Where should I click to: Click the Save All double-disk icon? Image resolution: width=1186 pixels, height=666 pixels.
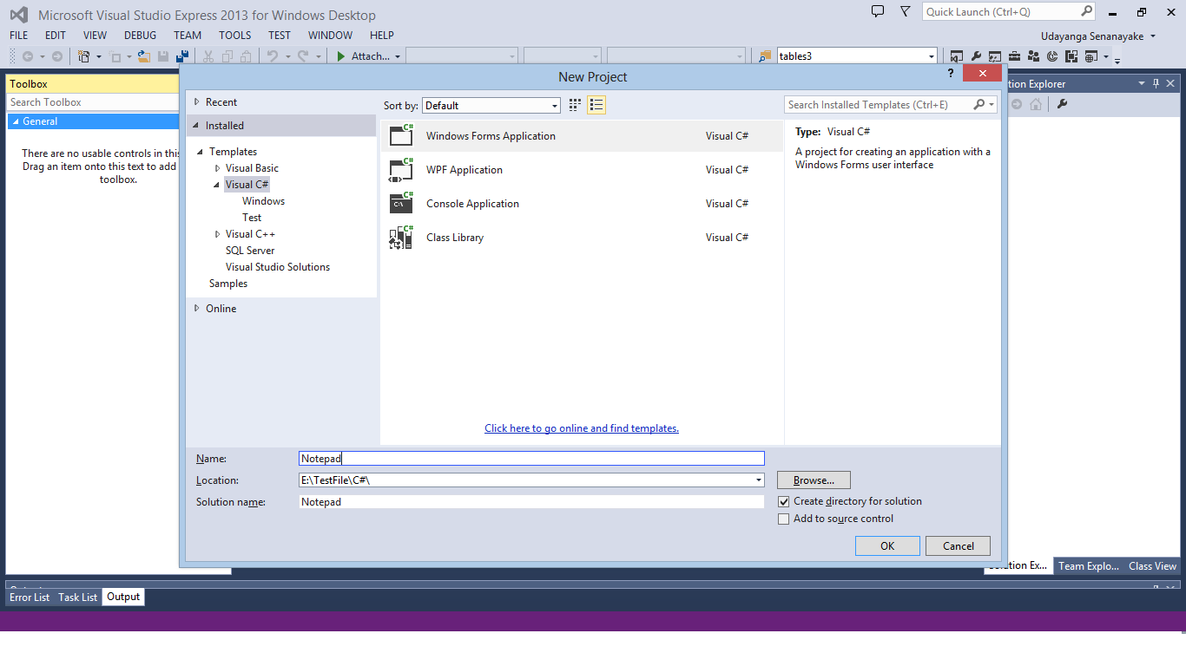(x=182, y=56)
